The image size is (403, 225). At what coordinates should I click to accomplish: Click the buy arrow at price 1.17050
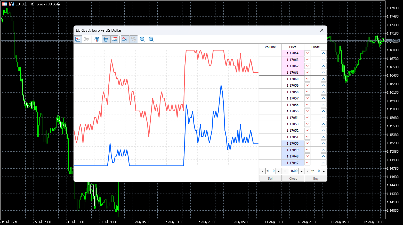324,143
